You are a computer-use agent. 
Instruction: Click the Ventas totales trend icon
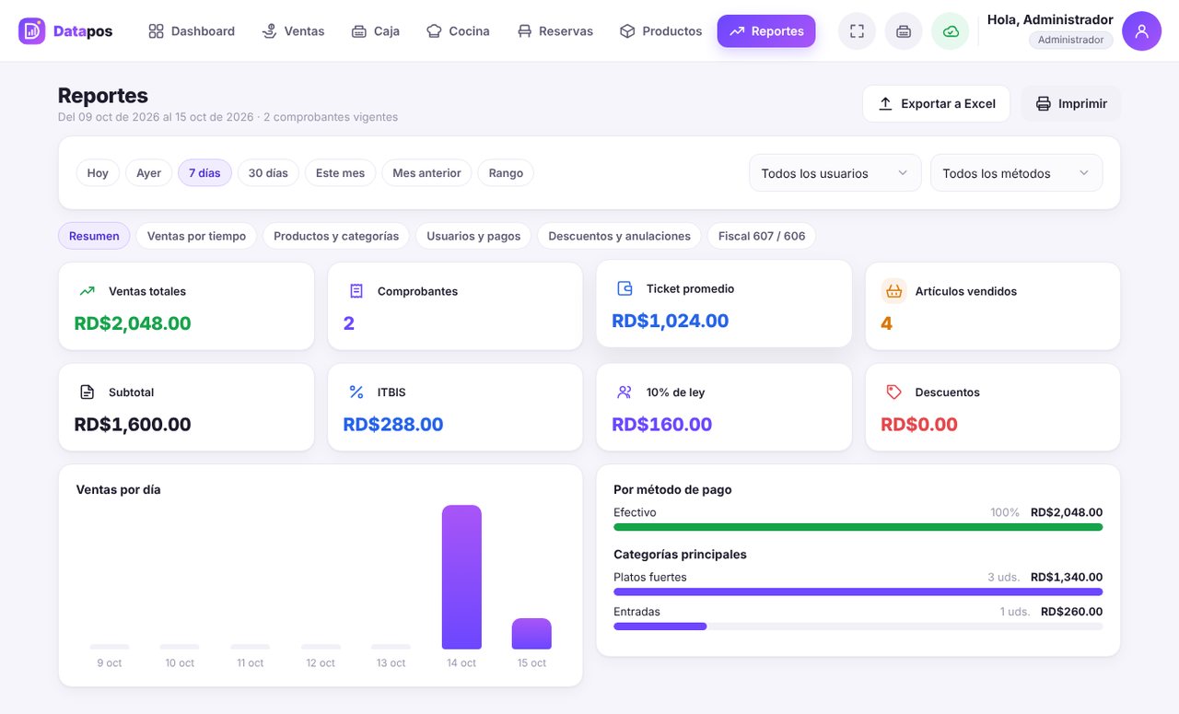pos(87,291)
